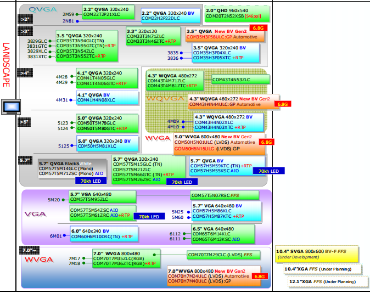Click COM43H4N02XLC part number
The width and height of the screenshot is (370, 293).
coord(214,122)
